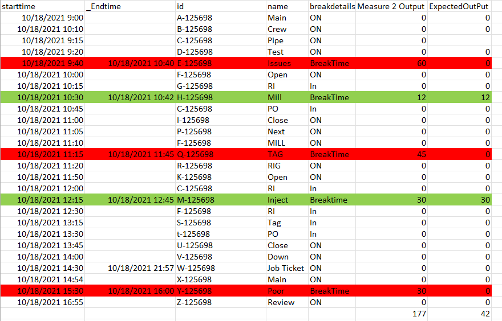Screen dimensions: 502x321
Task: Select the t-125698 id cell
Action: [x=221, y=234]
